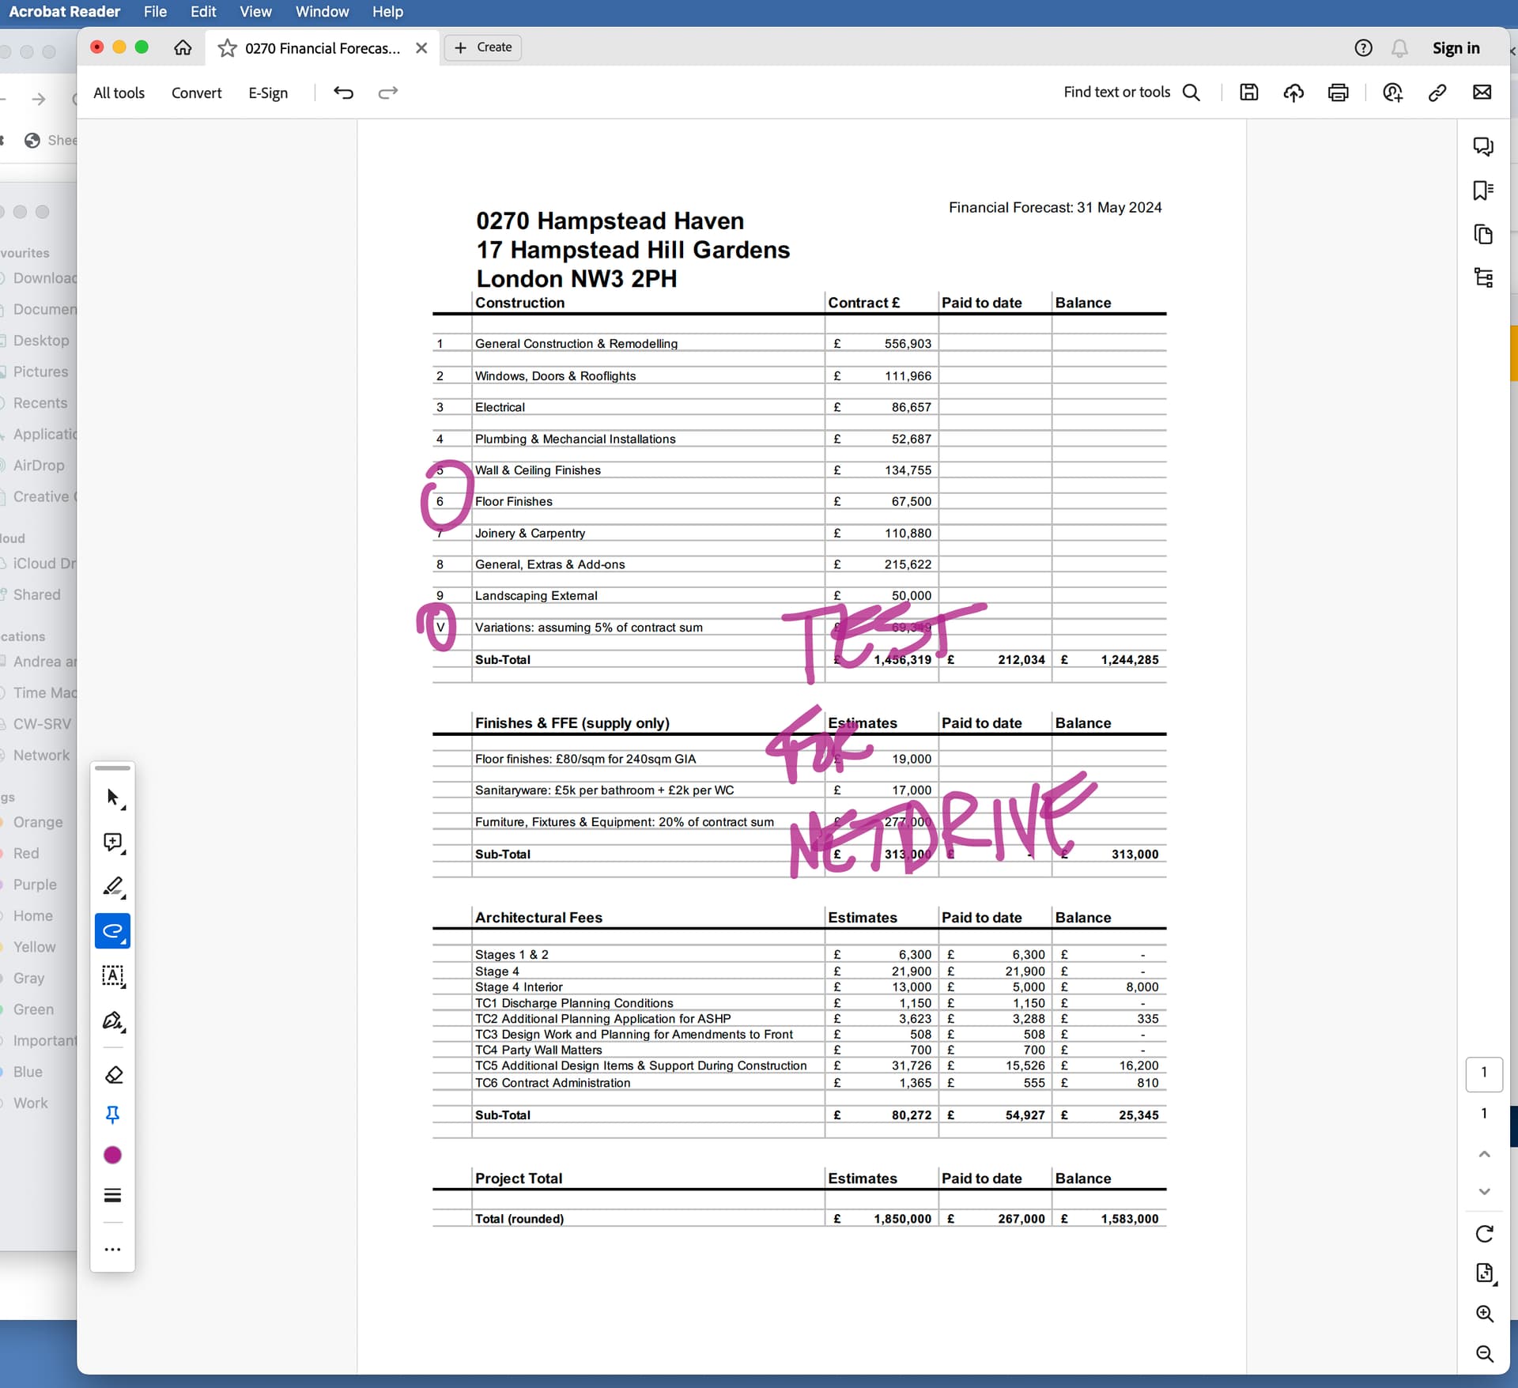1518x1388 pixels.
Task: Save the document with the disk icon
Action: (x=1248, y=92)
